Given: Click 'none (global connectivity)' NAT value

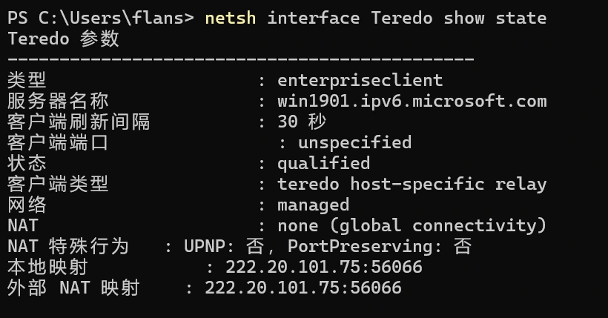Looking at the screenshot, I should [412, 225].
